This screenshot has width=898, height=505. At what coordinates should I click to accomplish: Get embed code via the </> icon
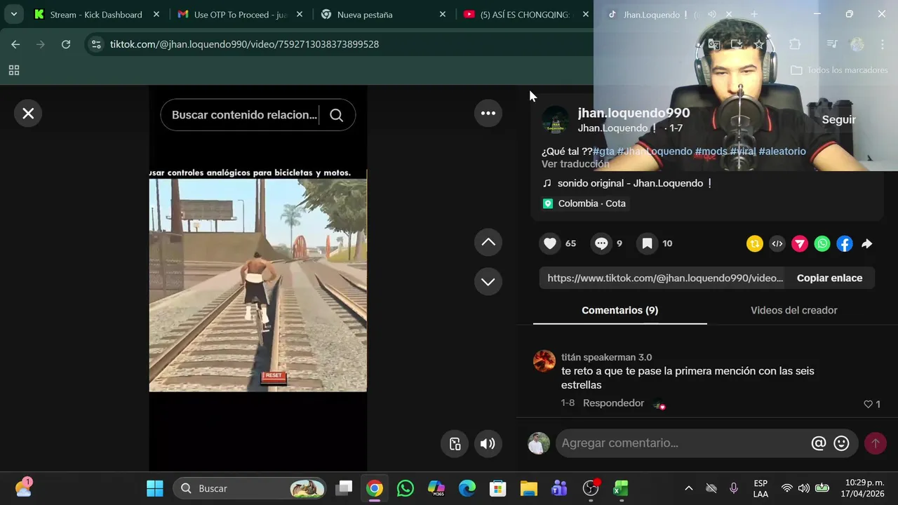pos(777,244)
